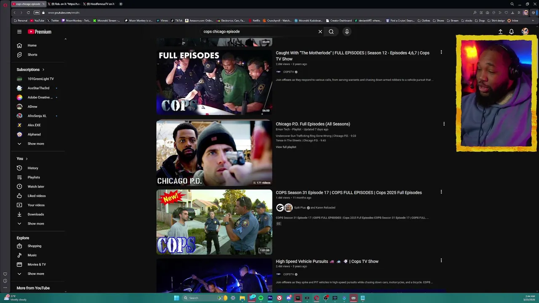Switch to HoodFamousTV on X tab

point(100,4)
